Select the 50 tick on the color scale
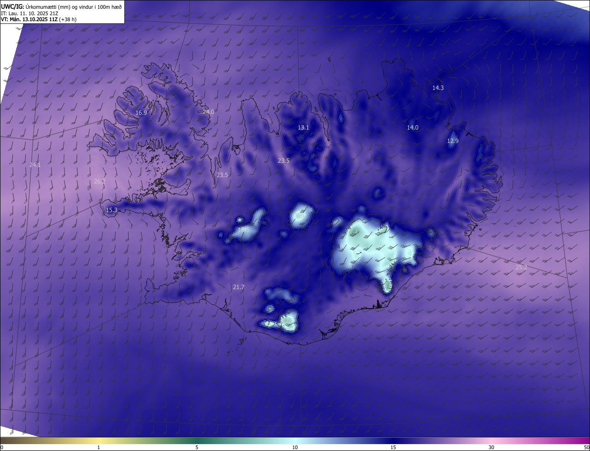 (x=586, y=448)
